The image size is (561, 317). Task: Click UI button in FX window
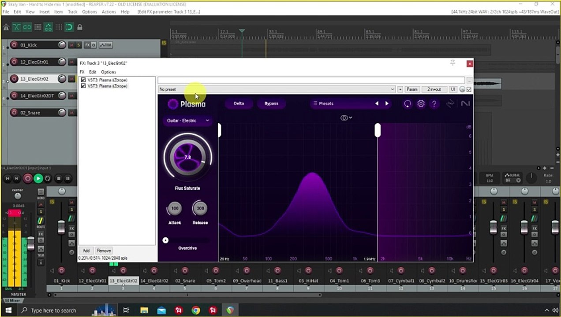click(453, 89)
